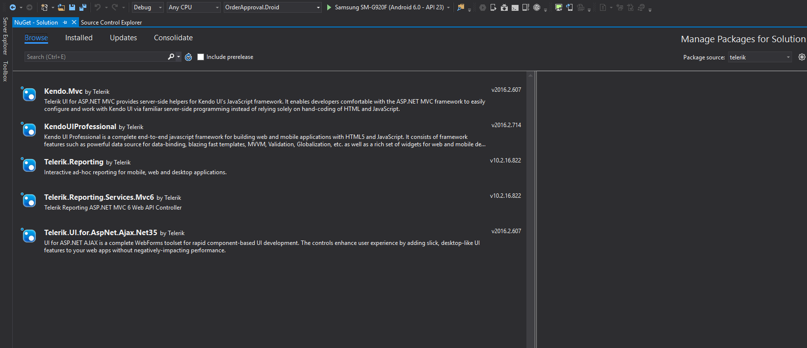Expand the Undo history dropdown arrow
The image size is (807, 348).
coord(106,7)
